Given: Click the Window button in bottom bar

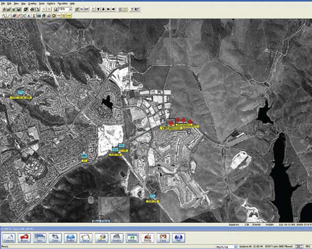Looking at the screenshot, I should (132, 238).
